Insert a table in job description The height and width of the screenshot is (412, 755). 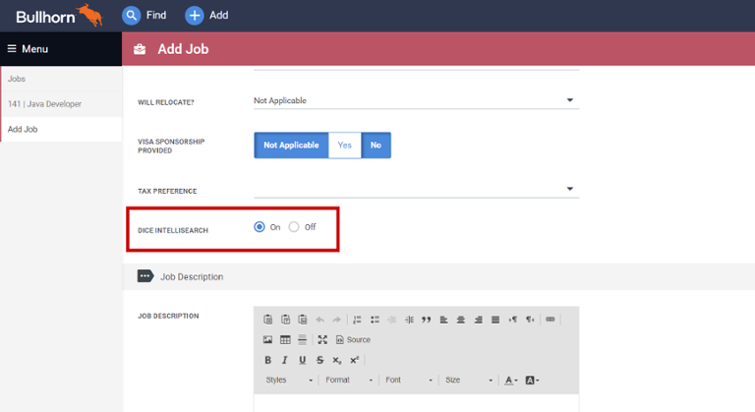click(285, 339)
